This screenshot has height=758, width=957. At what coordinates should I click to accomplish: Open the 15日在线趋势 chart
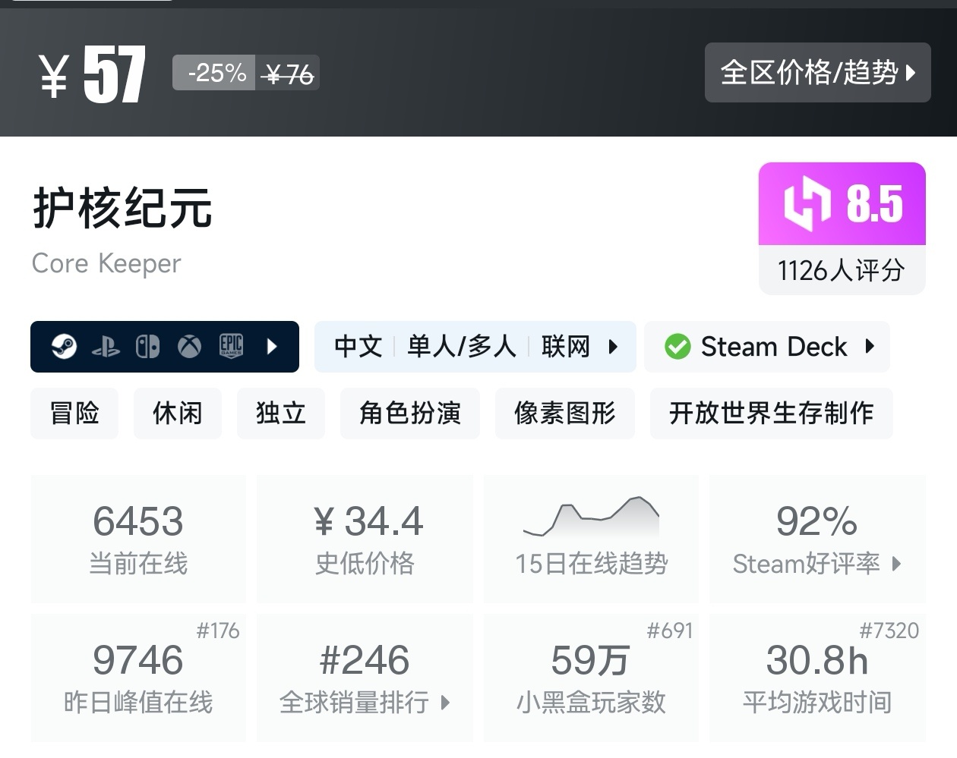591,539
